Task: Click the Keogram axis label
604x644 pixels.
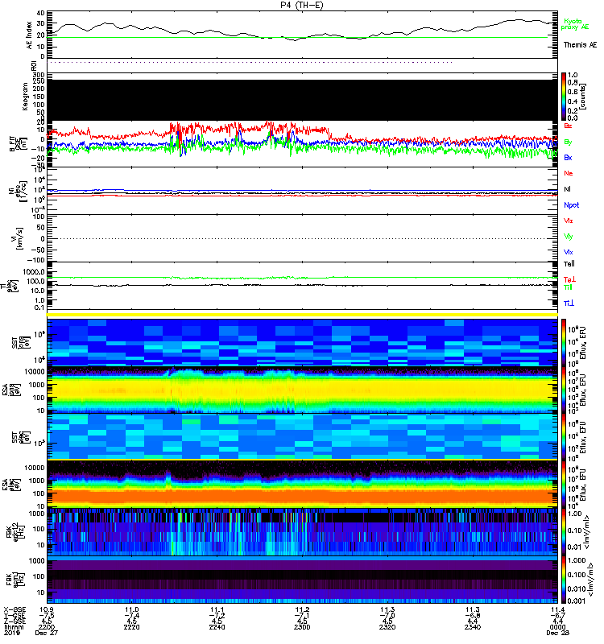Action: (25, 96)
